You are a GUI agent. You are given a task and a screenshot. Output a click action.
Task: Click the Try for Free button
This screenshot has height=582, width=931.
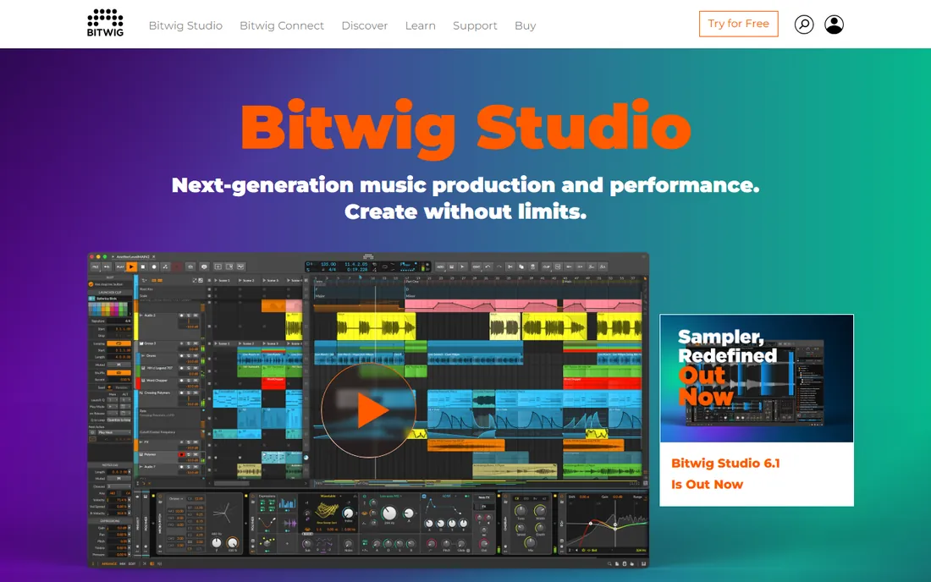tap(738, 24)
